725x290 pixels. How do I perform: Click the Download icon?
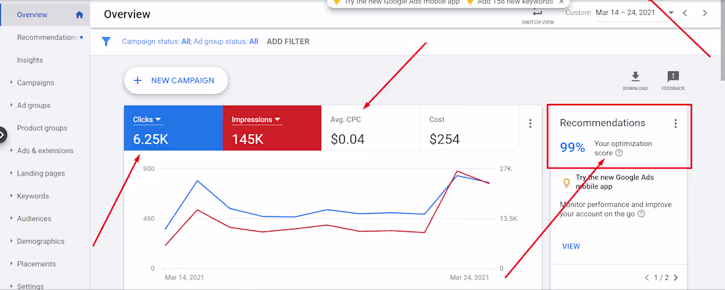click(635, 77)
